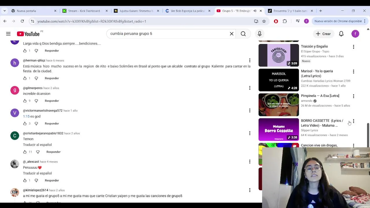This screenshot has width=370, height=208.
Task: Open menu for 'BORRO CASSETTE' video
Action: coord(353,121)
